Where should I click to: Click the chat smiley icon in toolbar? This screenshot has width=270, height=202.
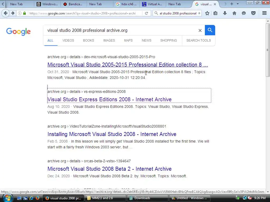click(x=244, y=13)
